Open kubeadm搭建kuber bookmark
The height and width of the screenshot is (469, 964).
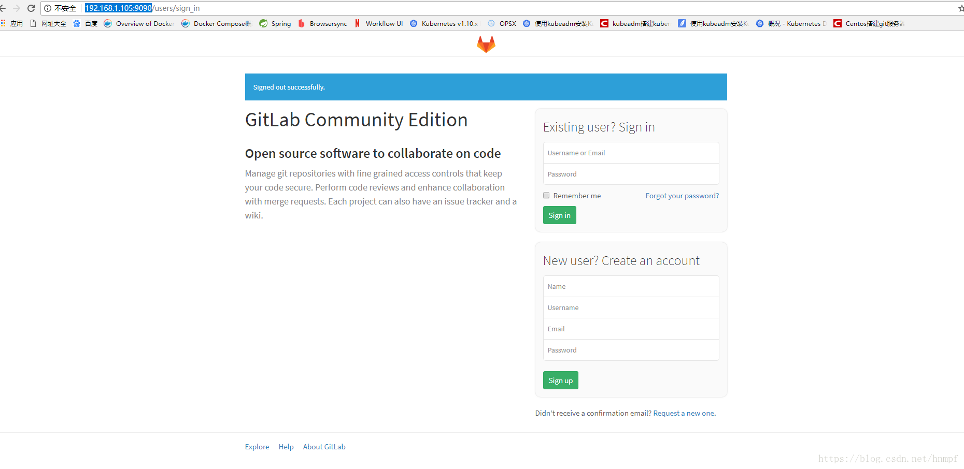click(635, 23)
